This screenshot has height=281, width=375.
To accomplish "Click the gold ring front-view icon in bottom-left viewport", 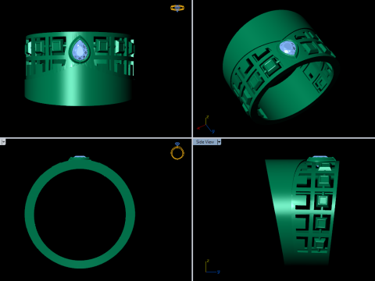I will click(x=177, y=151).
